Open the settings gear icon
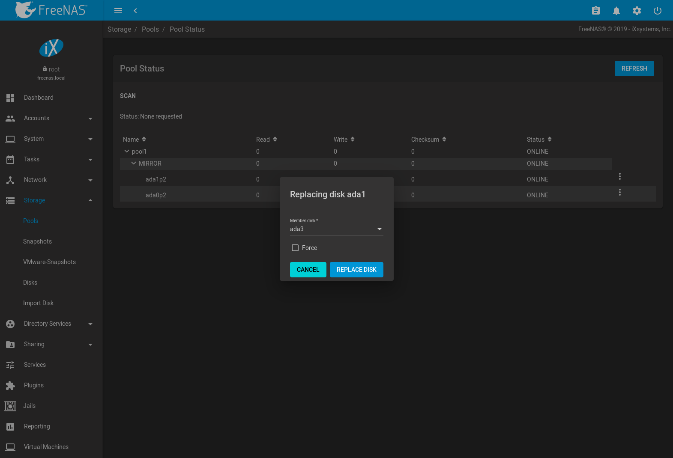 (637, 11)
